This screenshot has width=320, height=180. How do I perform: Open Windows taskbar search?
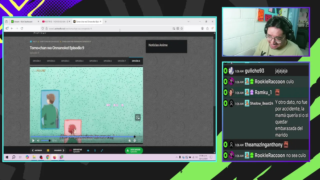14,157
